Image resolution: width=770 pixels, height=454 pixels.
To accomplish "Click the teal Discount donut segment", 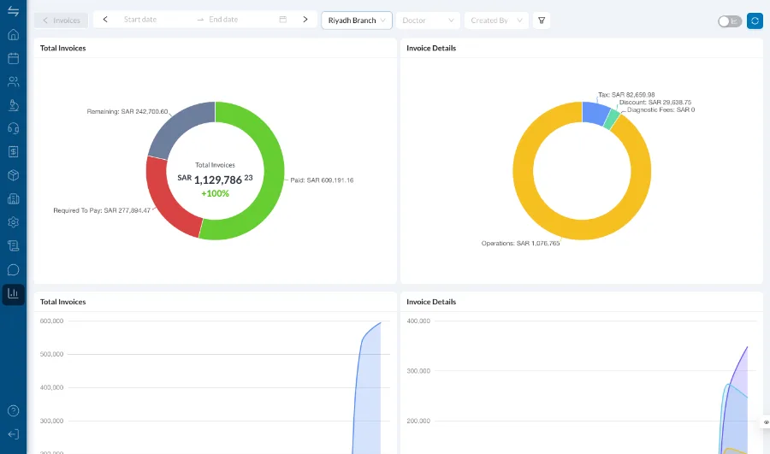I will coord(612,119).
